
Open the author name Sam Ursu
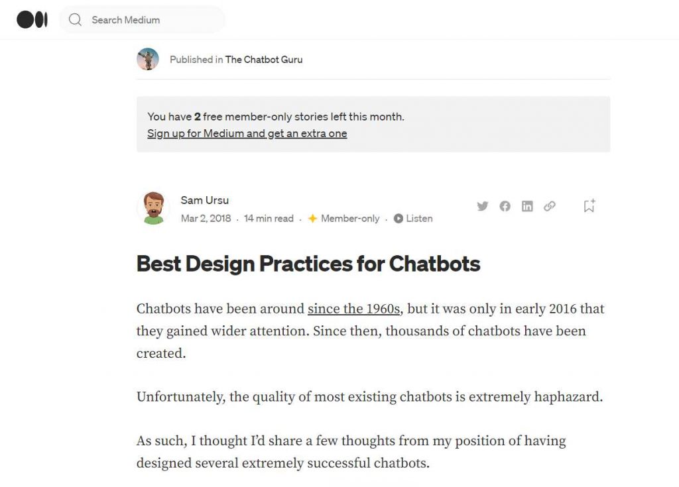pyautogui.click(x=204, y=200)
